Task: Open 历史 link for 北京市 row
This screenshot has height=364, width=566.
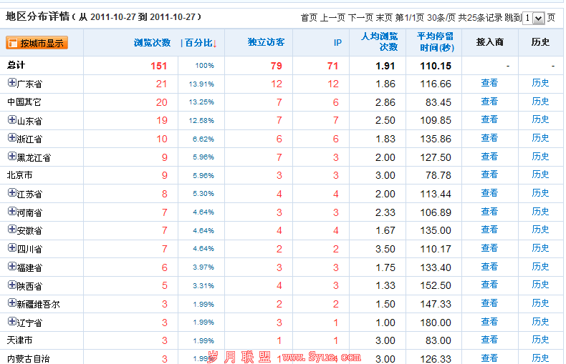Action: pos(540,174)
